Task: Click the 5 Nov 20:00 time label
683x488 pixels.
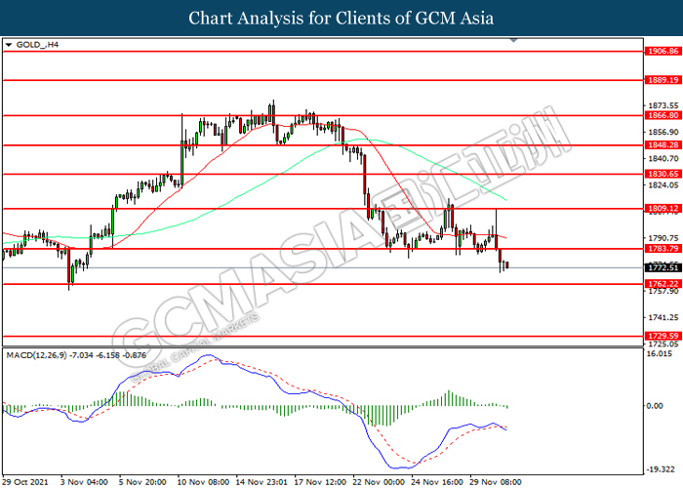Action: (x=142, y=482)
